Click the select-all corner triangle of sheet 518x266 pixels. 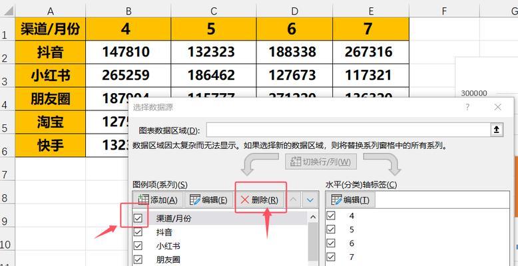(x=7, y=11)
